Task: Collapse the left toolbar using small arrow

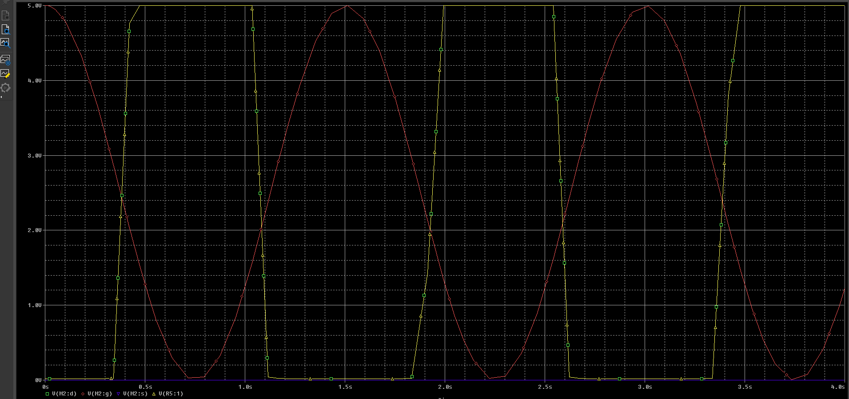Action: (x=1, y=96)
